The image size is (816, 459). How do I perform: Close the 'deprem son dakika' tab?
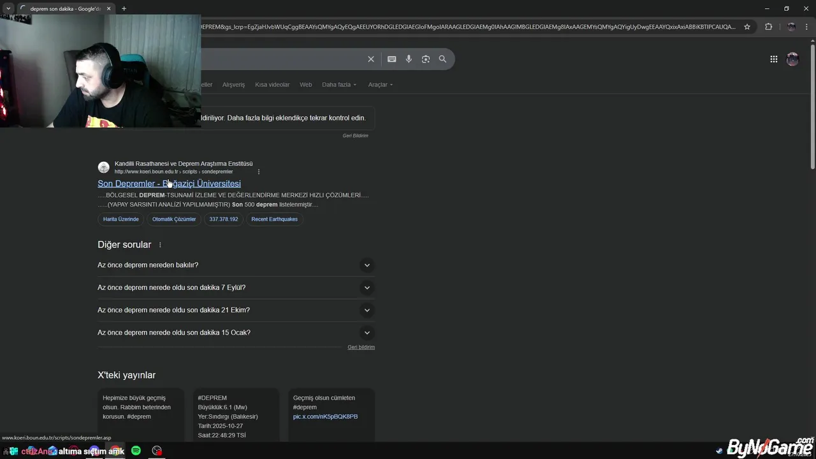(108, 8)
